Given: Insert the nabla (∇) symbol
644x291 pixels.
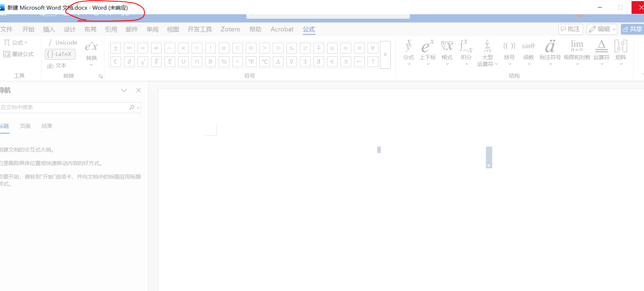Looking at the screenshot, I should point(292,62).
